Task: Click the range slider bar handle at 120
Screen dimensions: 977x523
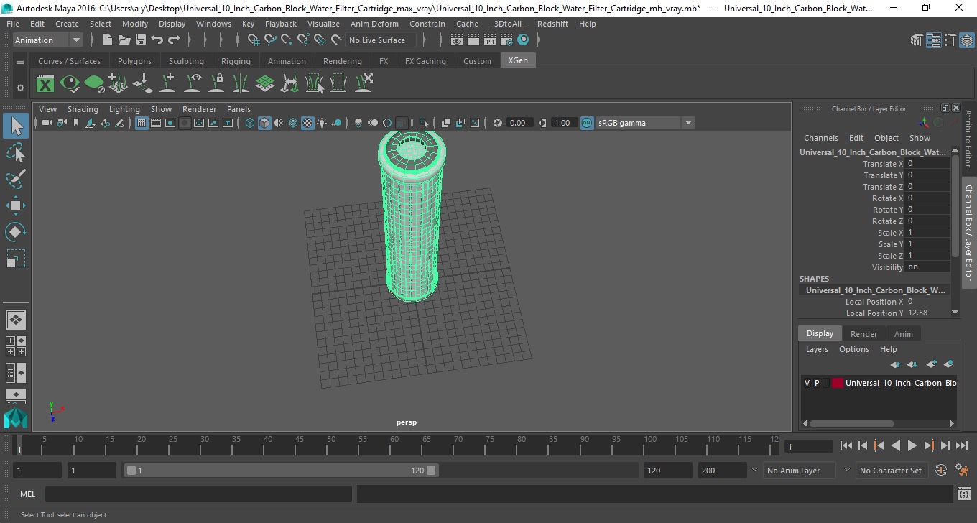Action: 431,471
